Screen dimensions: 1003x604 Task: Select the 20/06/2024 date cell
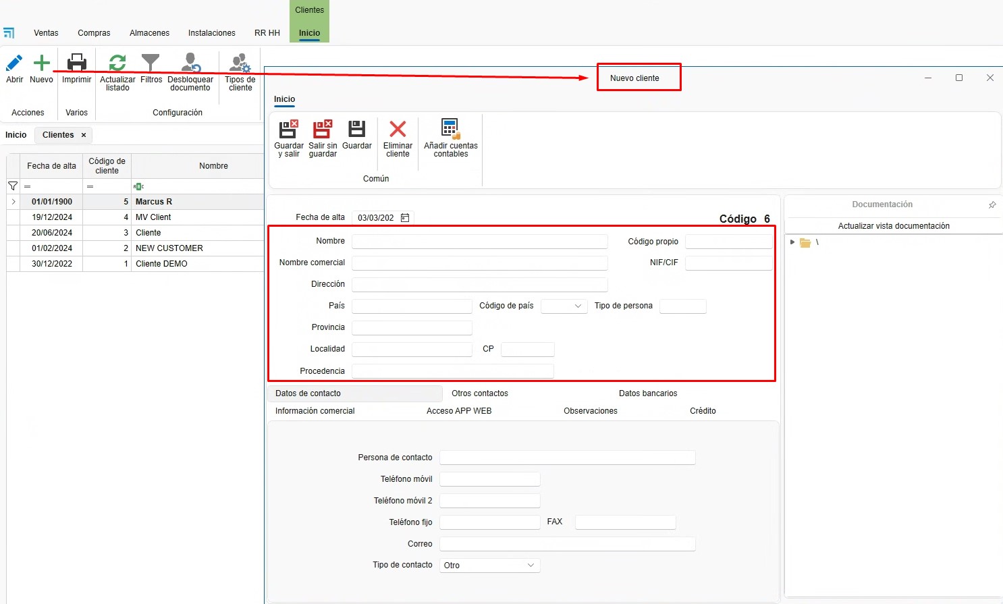(x=52, y=233)
